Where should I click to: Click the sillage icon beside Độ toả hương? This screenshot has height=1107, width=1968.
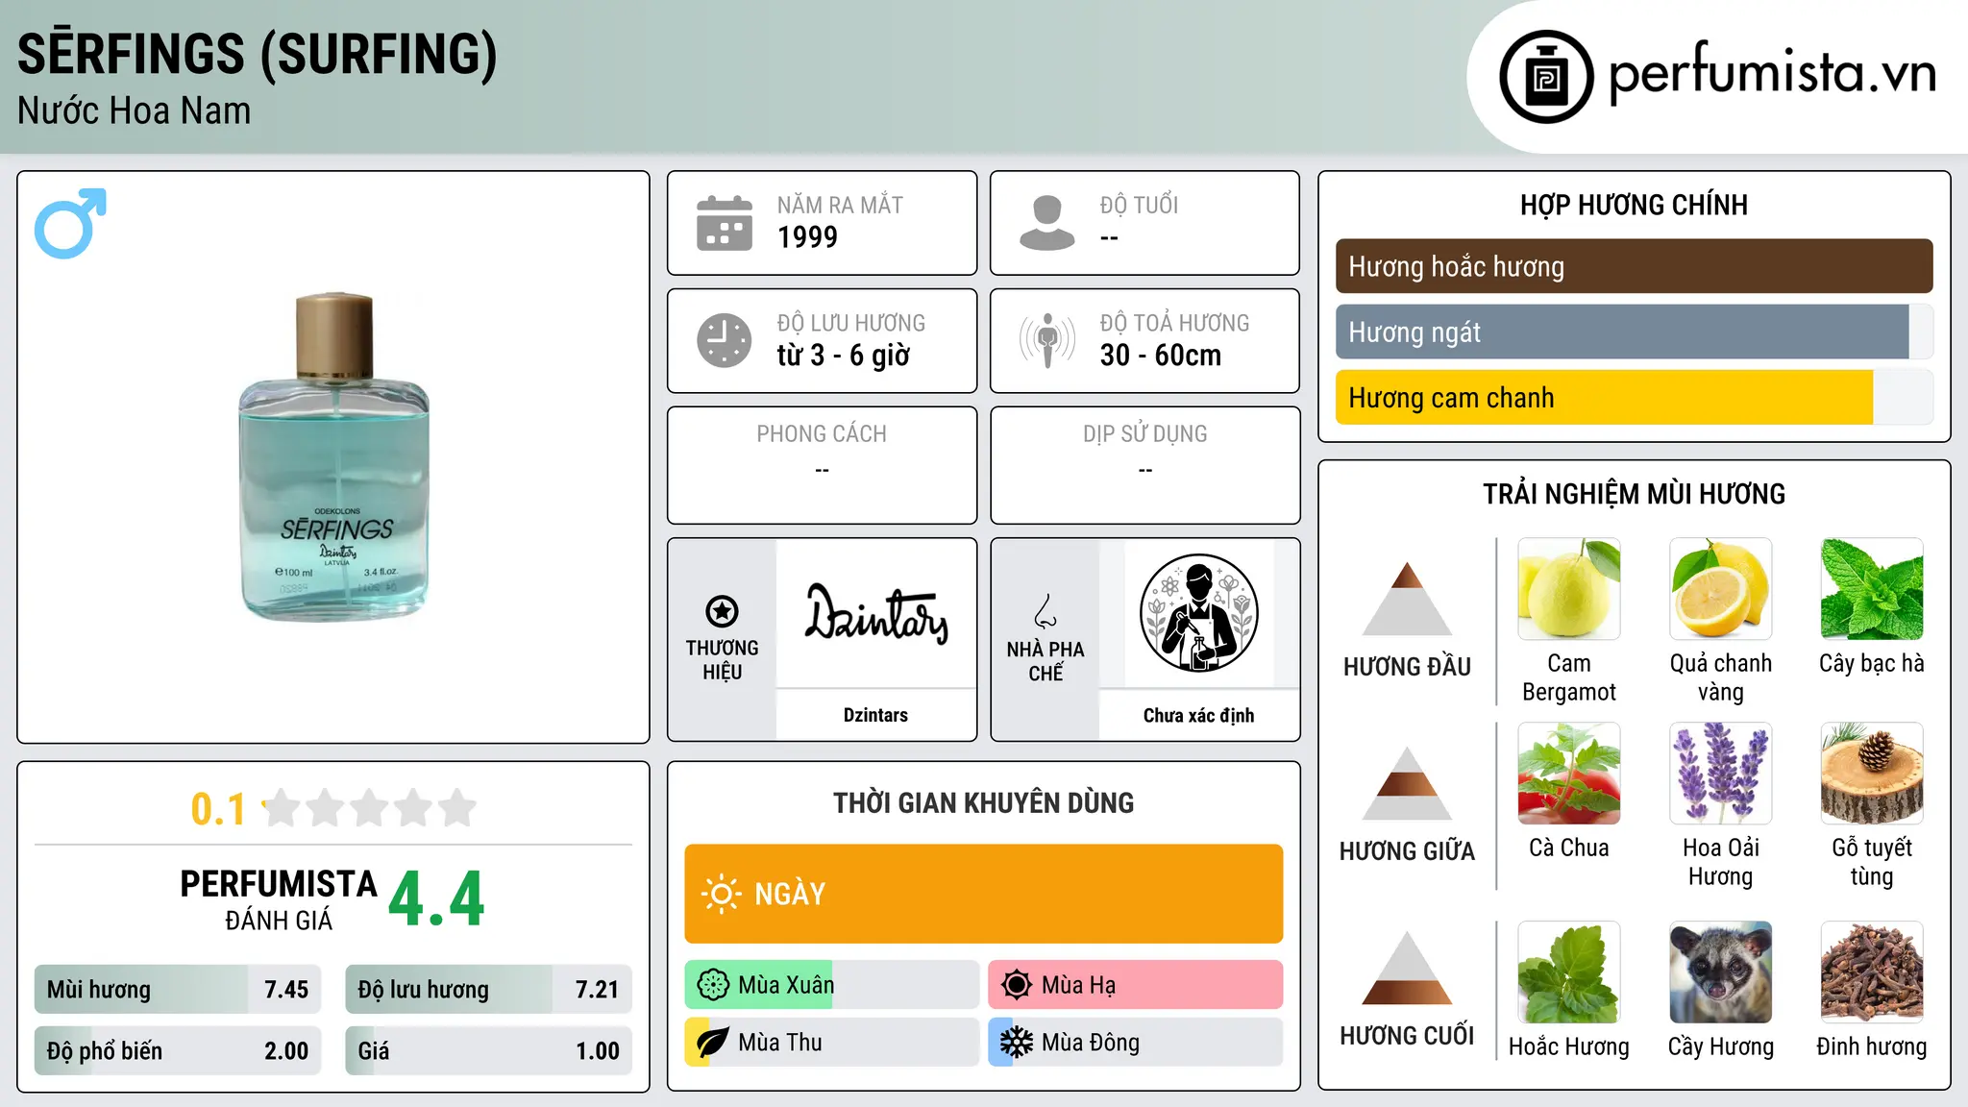(x=1047, y=340)
